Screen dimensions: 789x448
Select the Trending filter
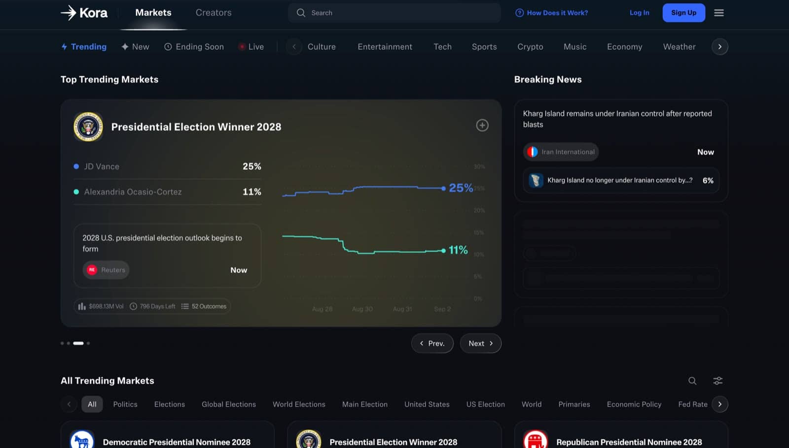tap(84, 47)
